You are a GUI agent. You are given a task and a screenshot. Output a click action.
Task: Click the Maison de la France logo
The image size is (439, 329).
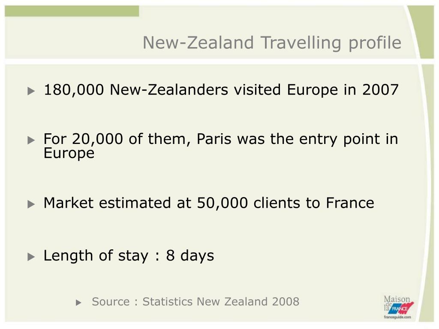coord(398,307)
